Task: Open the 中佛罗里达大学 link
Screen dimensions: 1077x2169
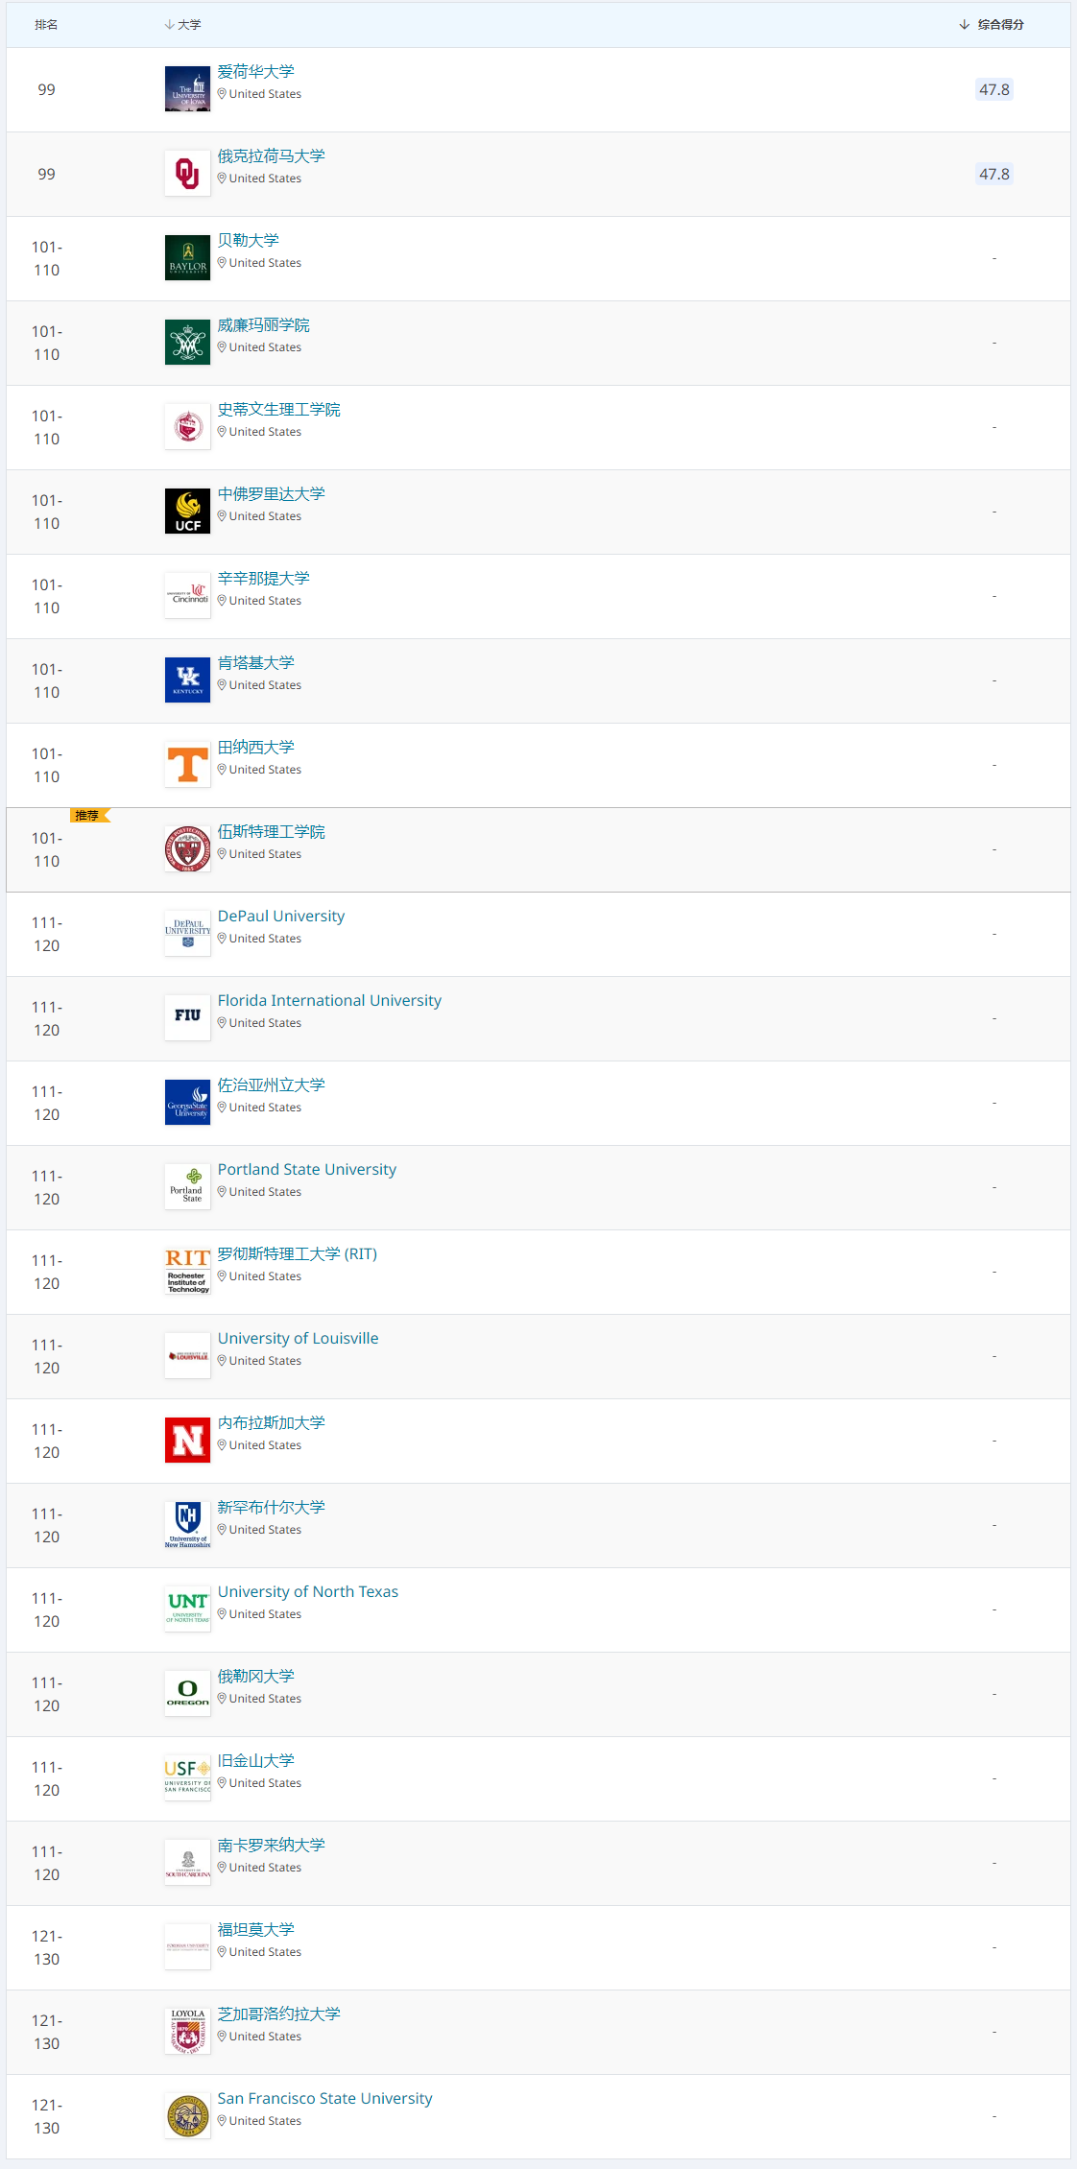Action: tap(272, 494)
